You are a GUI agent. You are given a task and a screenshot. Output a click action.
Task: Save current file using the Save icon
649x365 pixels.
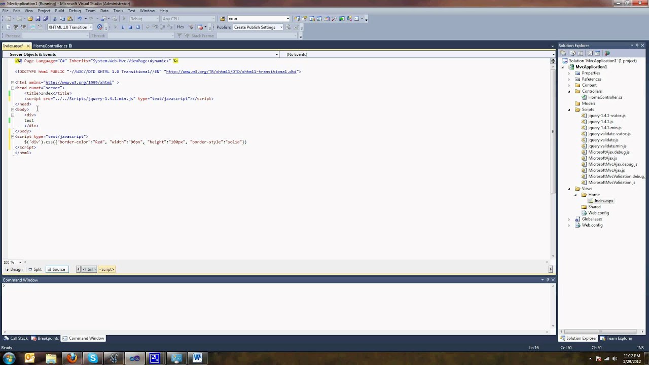point(38,19)
